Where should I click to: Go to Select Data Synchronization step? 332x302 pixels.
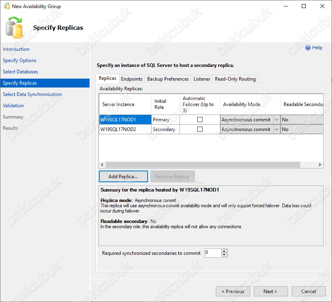pos(32,94)
